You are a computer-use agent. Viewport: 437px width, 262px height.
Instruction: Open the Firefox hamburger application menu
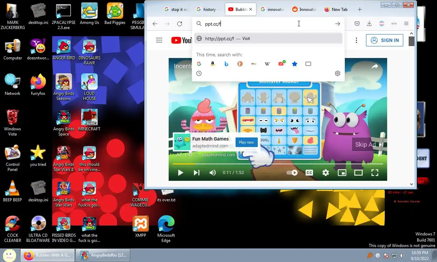tap(406, 24)
